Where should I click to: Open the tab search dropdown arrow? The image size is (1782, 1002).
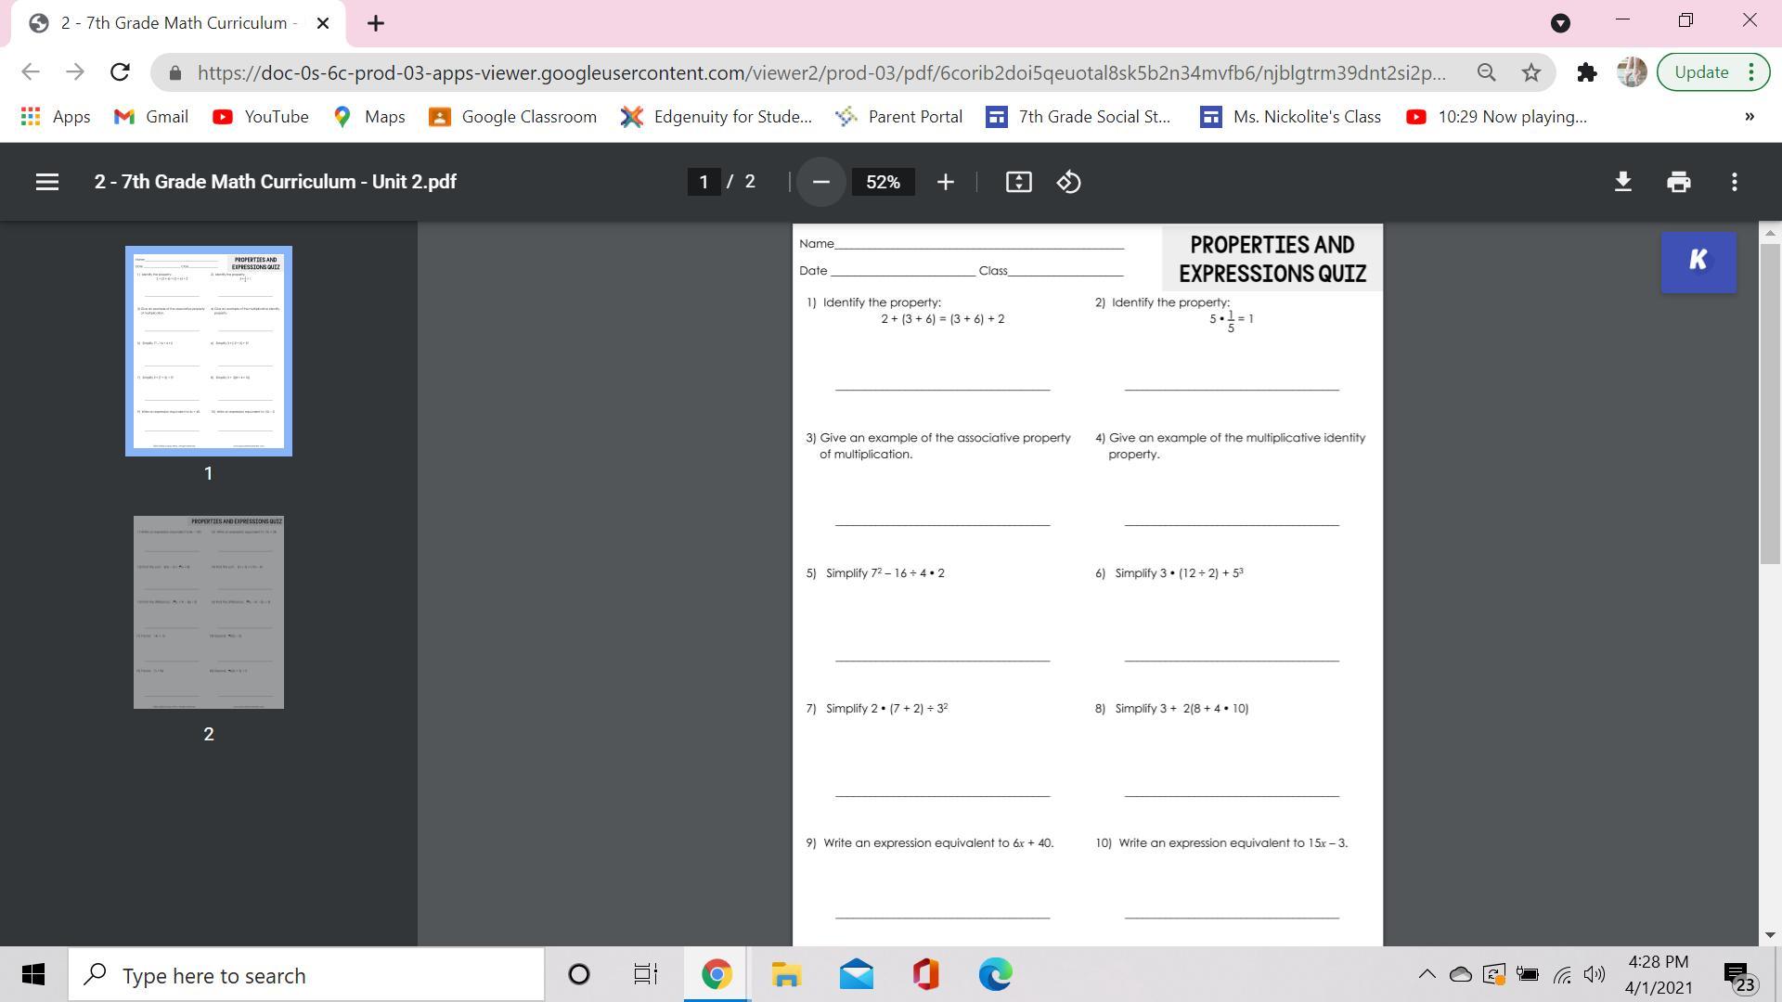[1560, 23]
